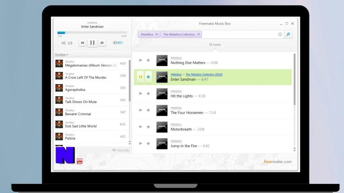The image size is (344, 193).
Task: Play Hit the Lights
Action: tap(141, 93)
